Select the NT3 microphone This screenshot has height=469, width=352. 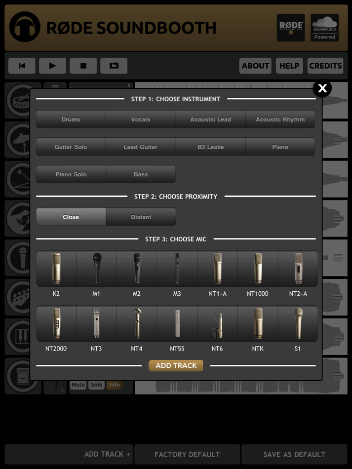tap(97, 323)
